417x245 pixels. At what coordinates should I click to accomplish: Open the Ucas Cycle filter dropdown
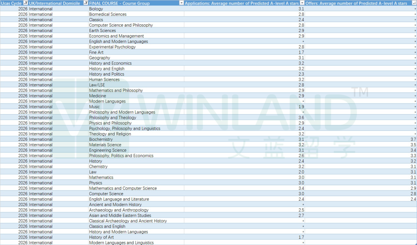[25, 3]
